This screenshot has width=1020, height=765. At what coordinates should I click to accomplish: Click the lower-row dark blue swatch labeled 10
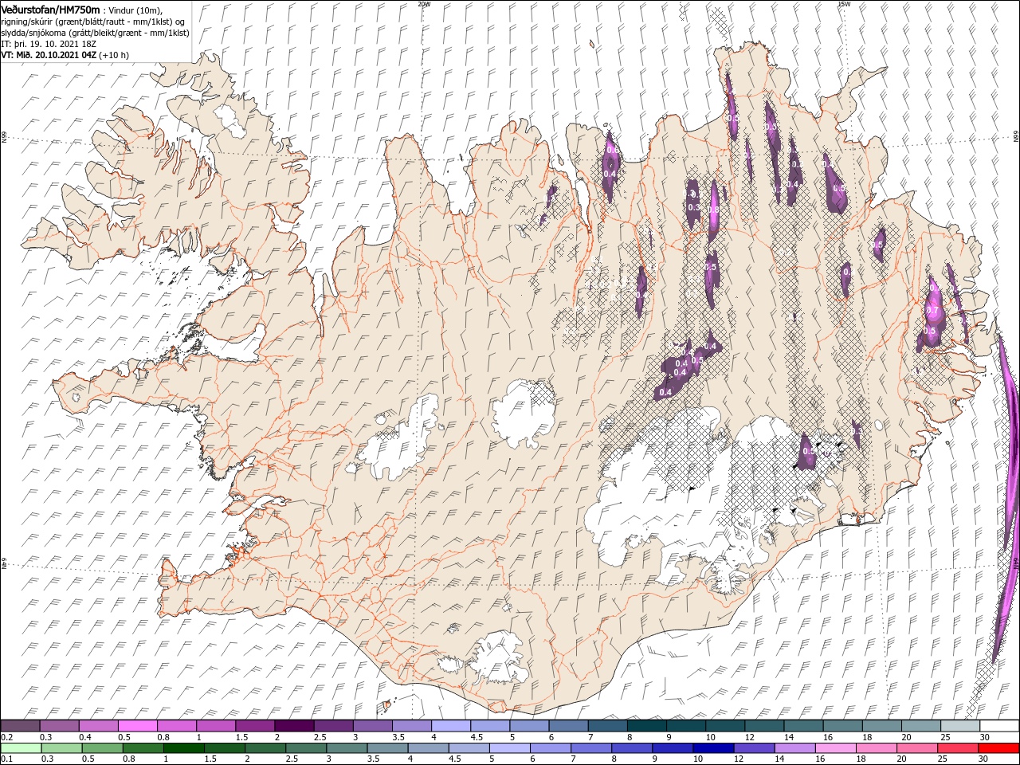[x=712, y=748]
